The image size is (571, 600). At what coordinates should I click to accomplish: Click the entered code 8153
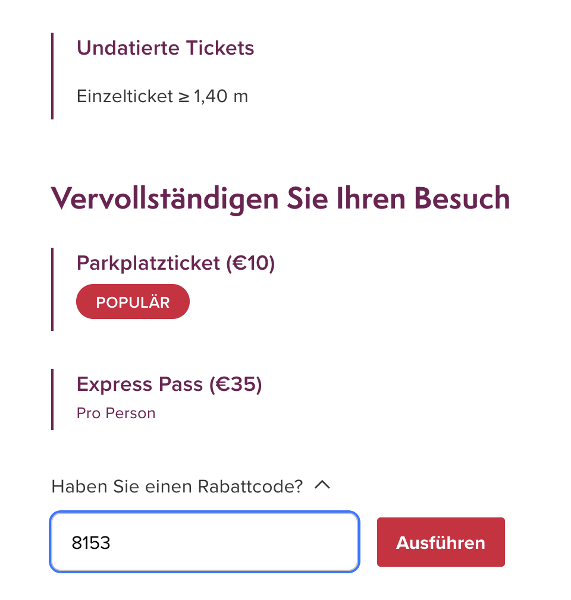pyautogui.click(x=91, y=543)
